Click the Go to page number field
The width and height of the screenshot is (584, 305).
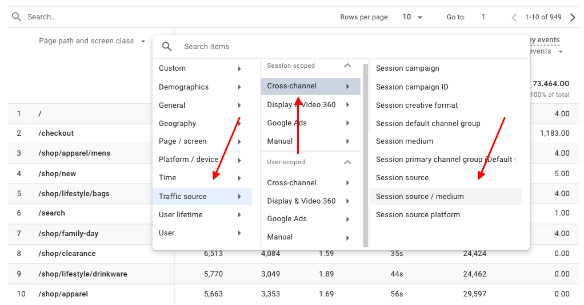(x=483, y=17)
